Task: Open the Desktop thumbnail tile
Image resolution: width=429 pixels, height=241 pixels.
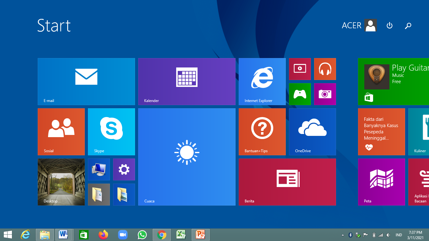Action: pyautogui.click(x=61, y=182)
